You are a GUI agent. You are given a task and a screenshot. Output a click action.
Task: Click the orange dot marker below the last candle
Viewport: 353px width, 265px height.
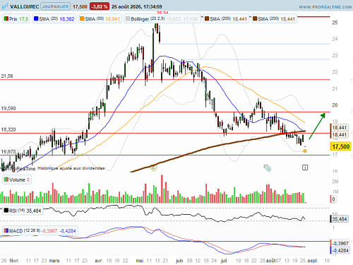pyautogui.click(x=305, y=151)
